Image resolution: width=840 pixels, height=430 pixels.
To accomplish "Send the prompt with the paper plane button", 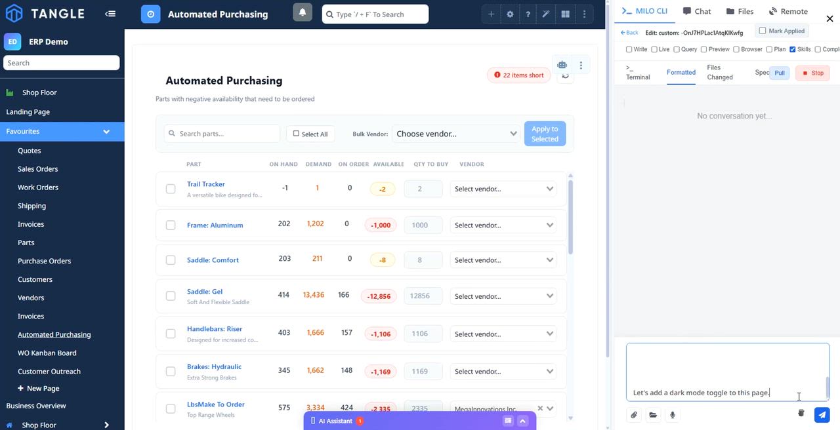I will 822,415.
